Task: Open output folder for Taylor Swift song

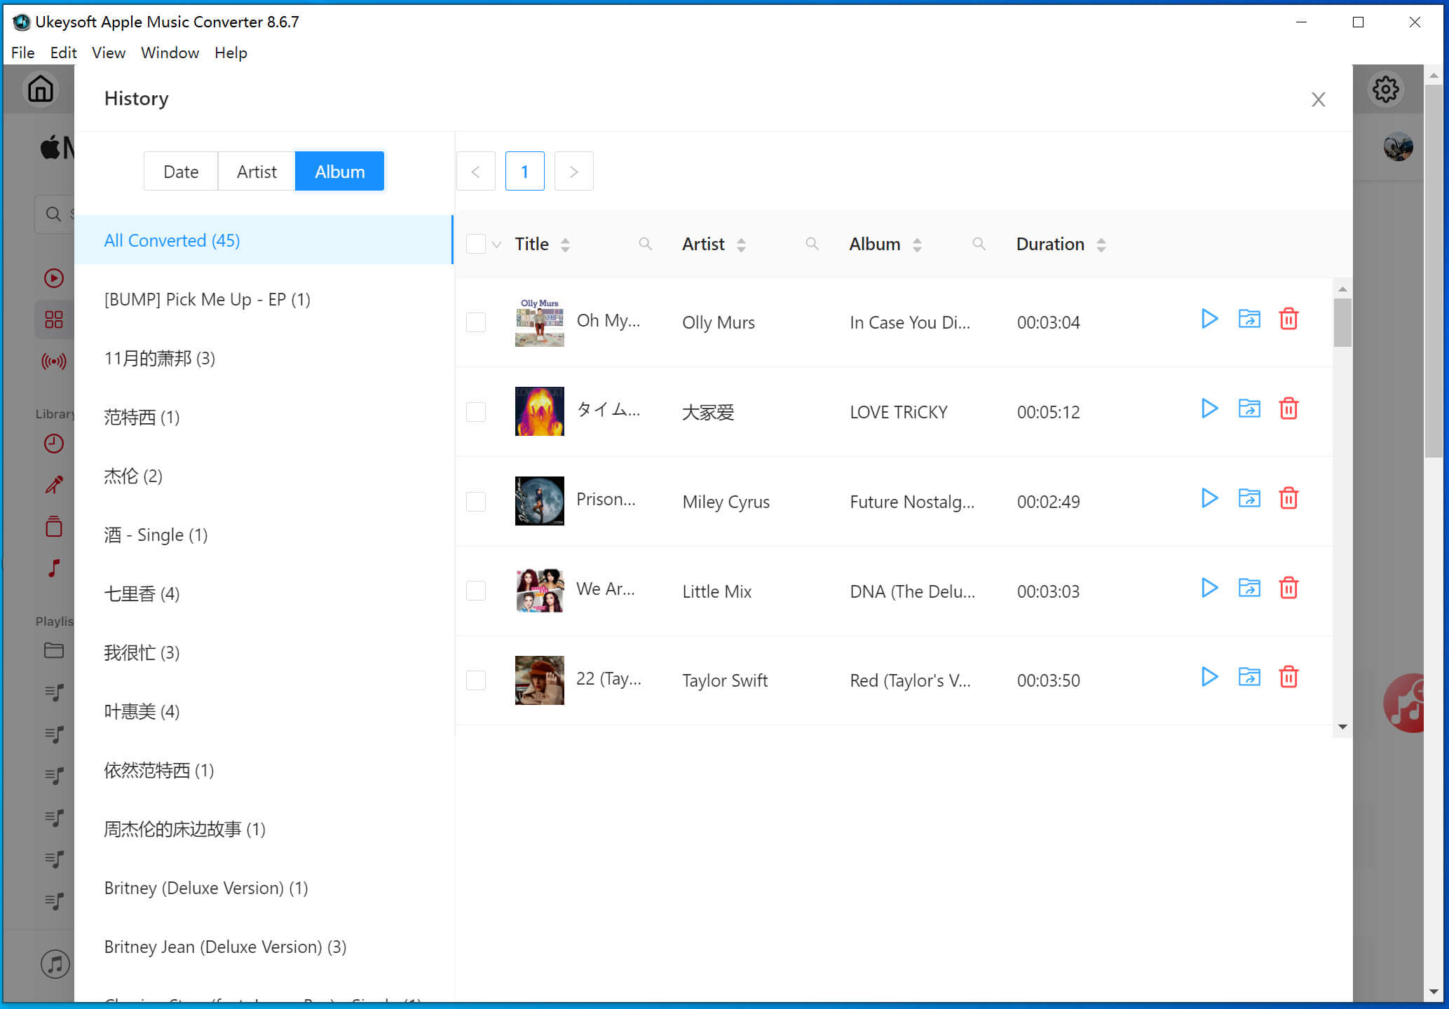Action: 1249,677
